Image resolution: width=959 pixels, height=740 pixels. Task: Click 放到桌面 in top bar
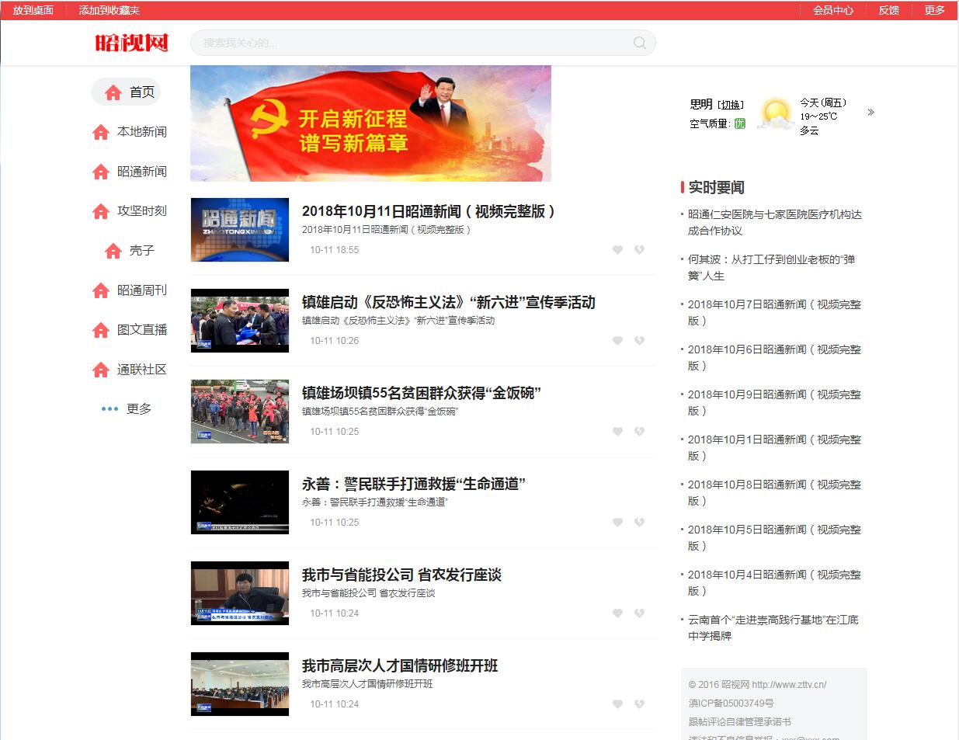click(33, 10)
